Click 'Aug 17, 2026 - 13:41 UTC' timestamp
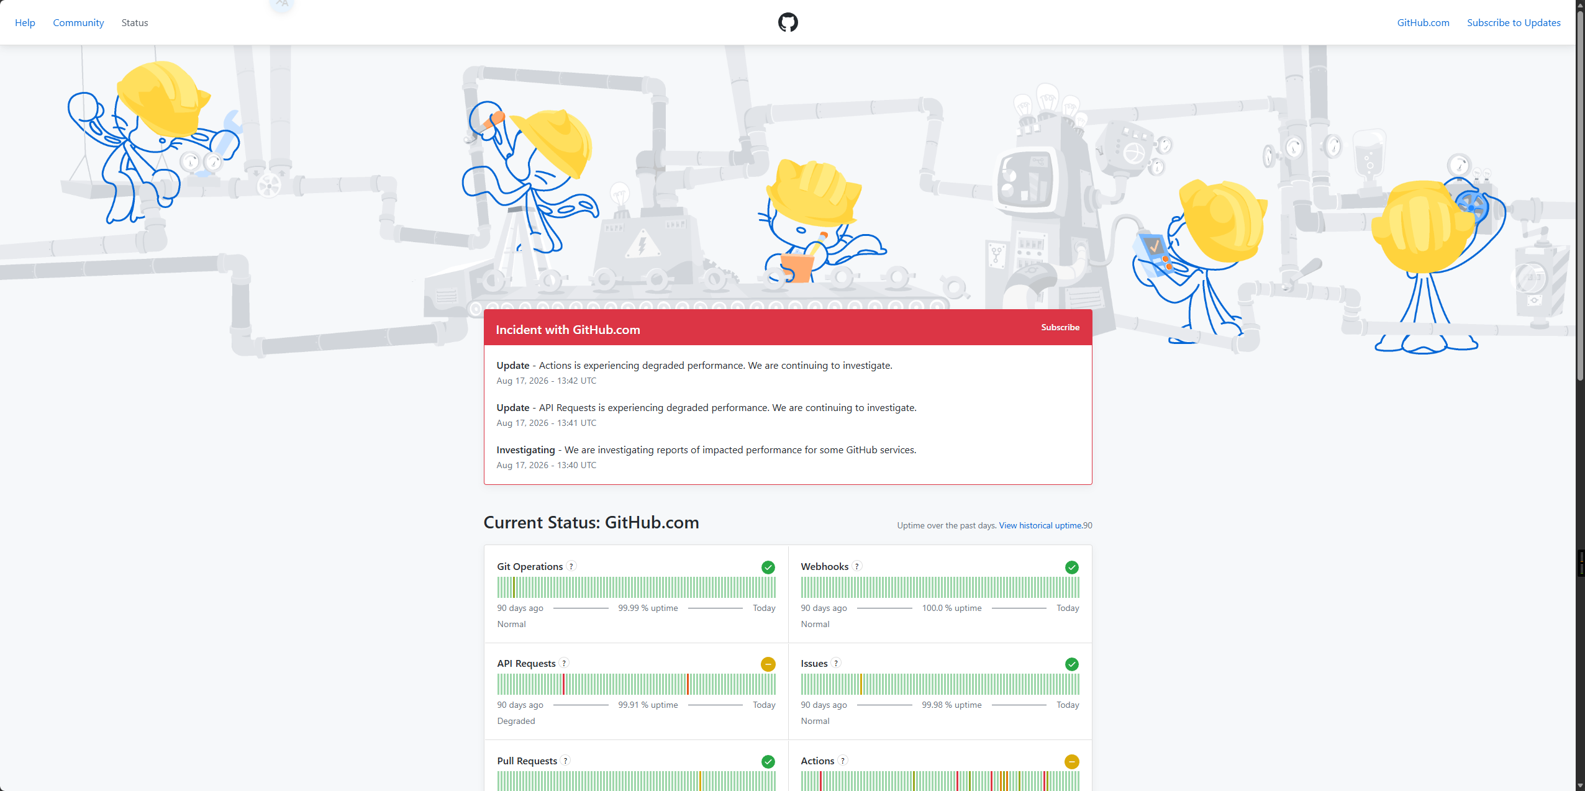Image resolution: width=1585 pixels, height=791 pixels. point(546,423)
